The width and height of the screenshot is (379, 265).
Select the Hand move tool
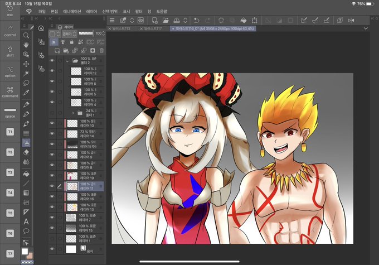click(x=26, y=45)
